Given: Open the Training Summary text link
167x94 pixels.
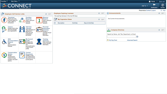Looking at the screenshot, I should pos(46,40).
